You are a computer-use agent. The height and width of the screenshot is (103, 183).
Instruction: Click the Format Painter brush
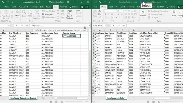tap(100, 17)
